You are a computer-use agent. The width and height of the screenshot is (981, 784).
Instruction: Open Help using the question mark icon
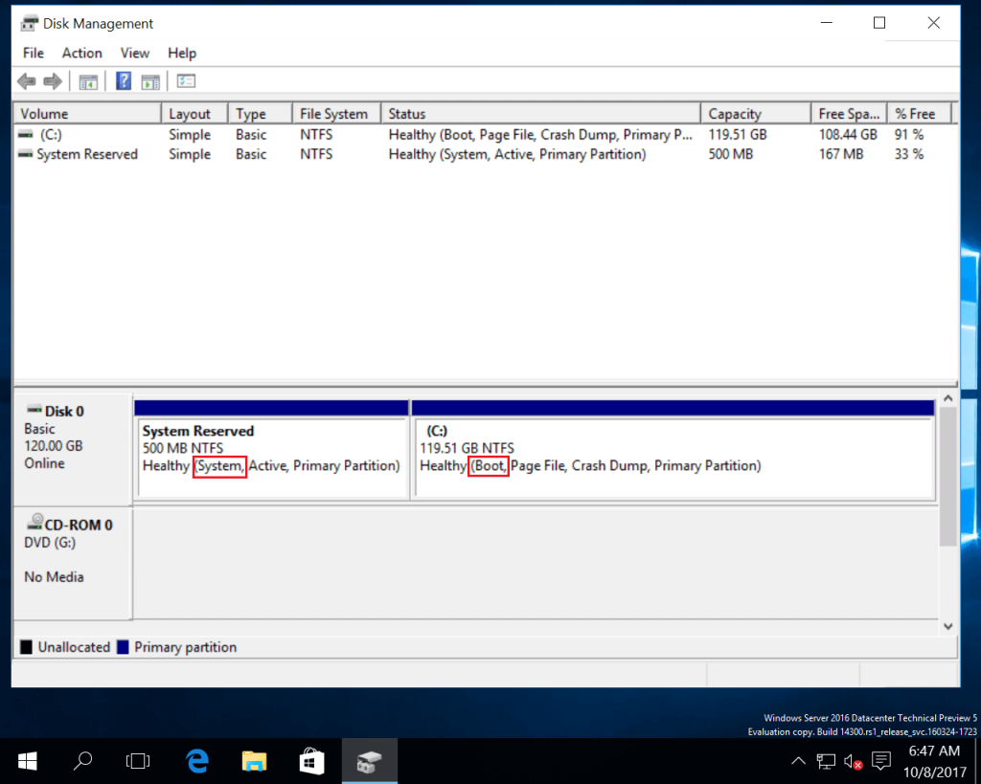point(124,80)
